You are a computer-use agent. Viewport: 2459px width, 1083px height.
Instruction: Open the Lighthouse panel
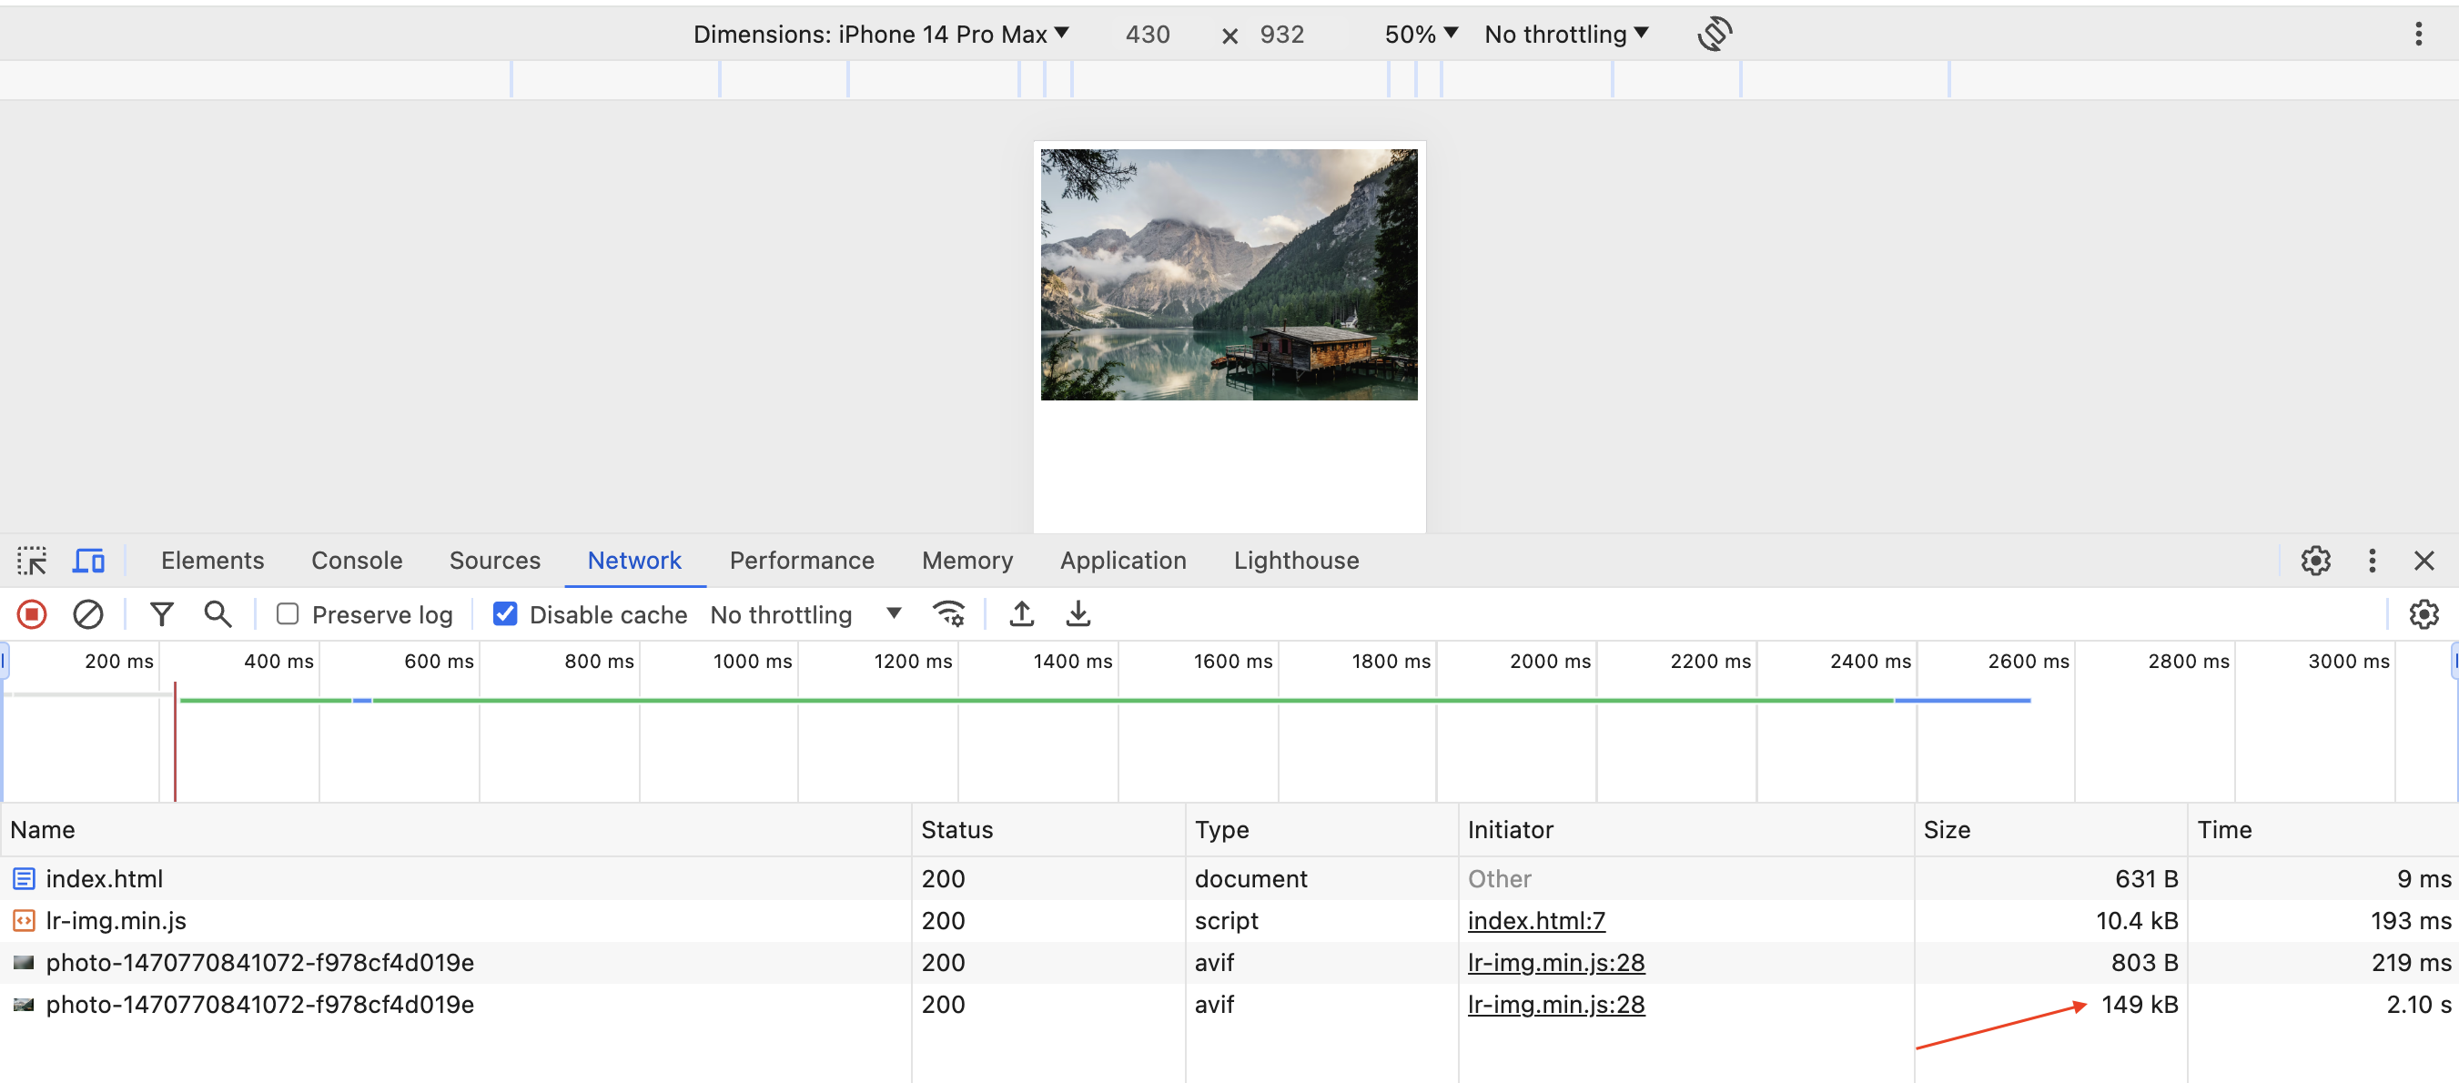click(1295, 560)
